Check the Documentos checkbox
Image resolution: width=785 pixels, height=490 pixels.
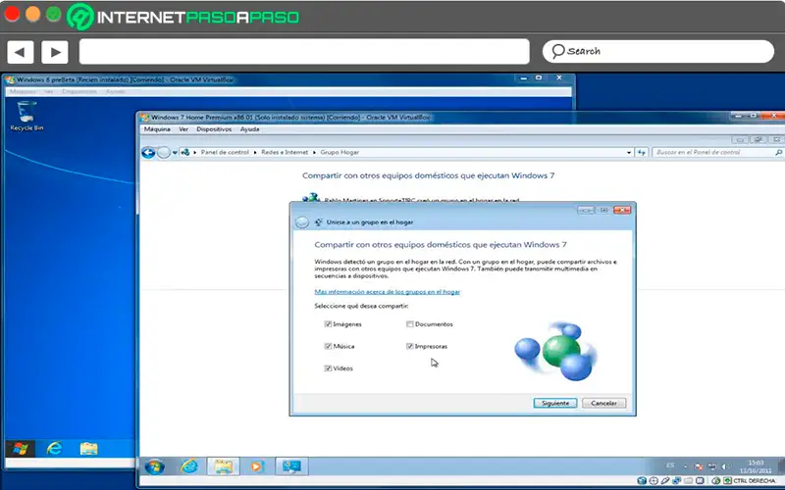pyautogui.click(x=409, y=324)
